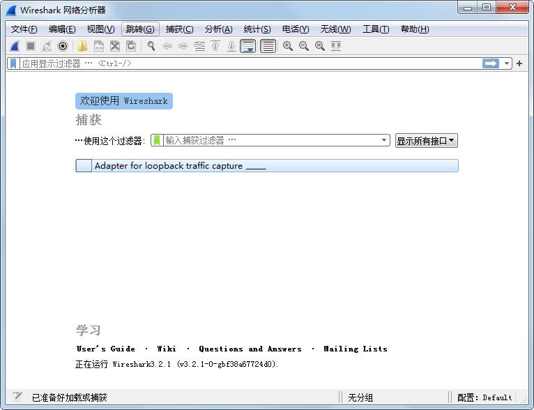Click the stop capture square icon
The height and width of the screenshot is (410, 534).
click(x=31, y=46)
